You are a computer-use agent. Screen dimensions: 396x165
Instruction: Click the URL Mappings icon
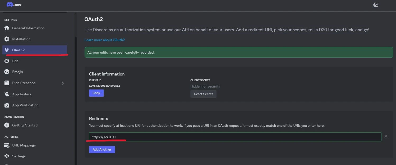tap(7, 145)
